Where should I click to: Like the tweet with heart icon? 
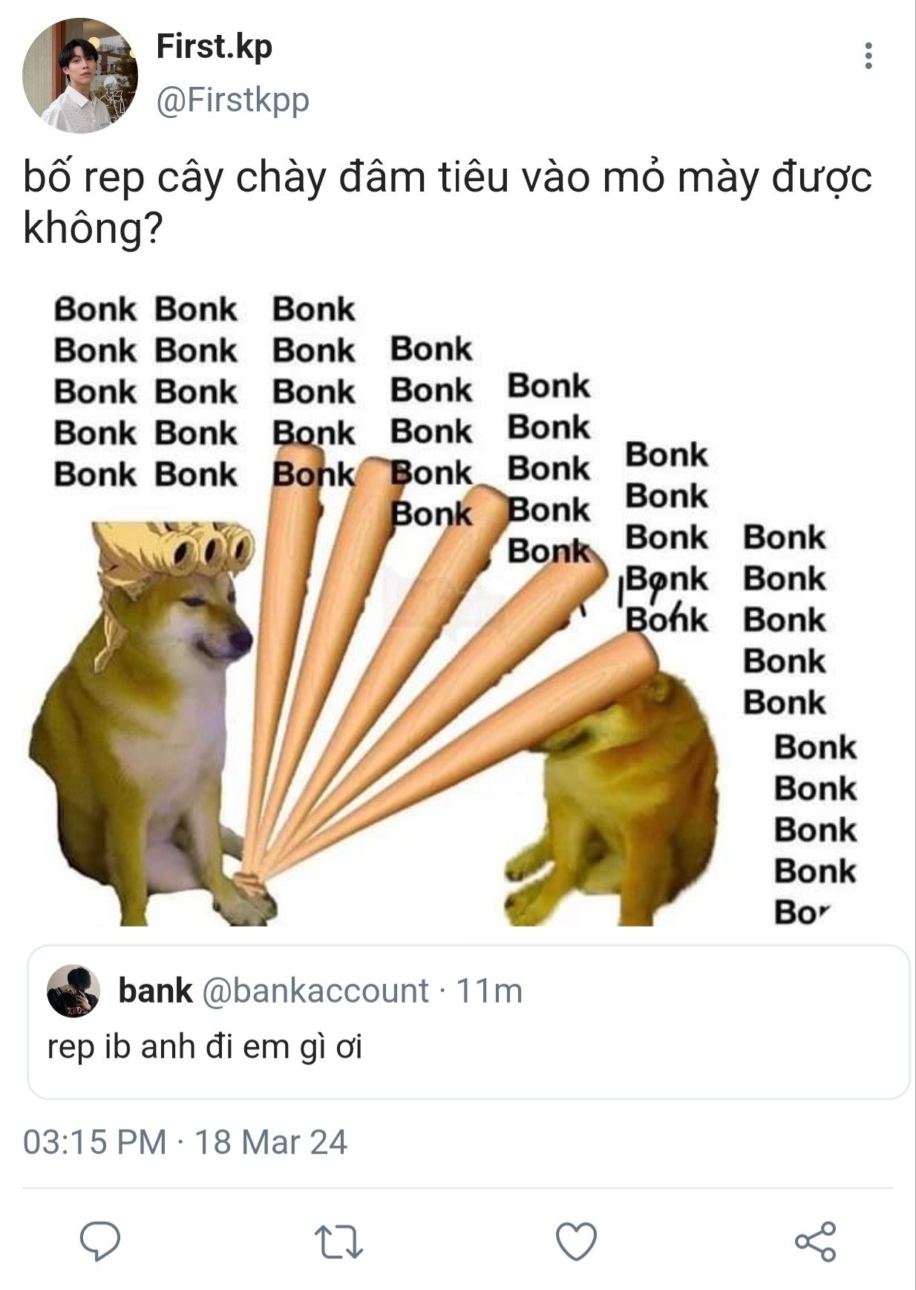(x=577, y=1242)
